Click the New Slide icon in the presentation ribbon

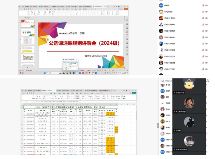coord(45,12)
